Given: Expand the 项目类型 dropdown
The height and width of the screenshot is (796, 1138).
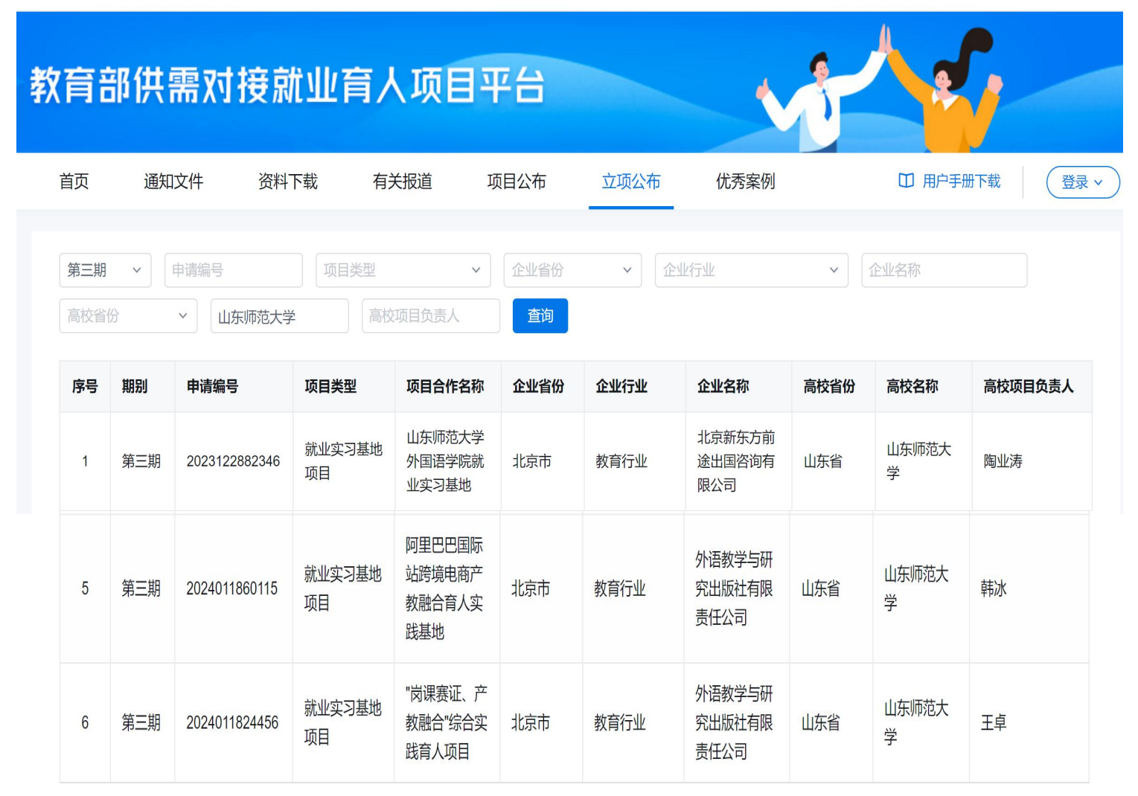Looking at the screenshot, I should pos(403,270).
